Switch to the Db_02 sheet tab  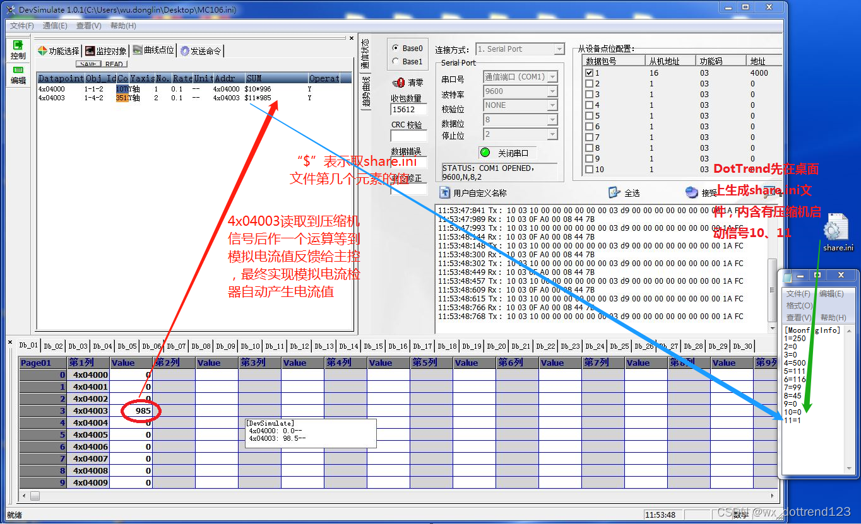(x=54, y=346)
